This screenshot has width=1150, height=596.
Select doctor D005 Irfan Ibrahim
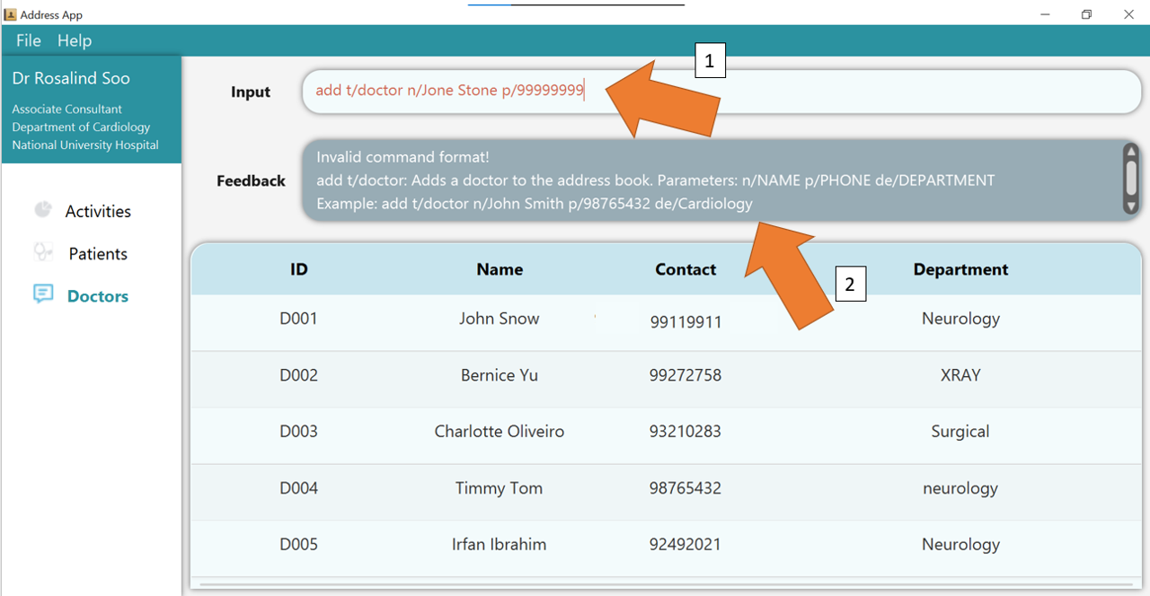click(x=500, y=545)
